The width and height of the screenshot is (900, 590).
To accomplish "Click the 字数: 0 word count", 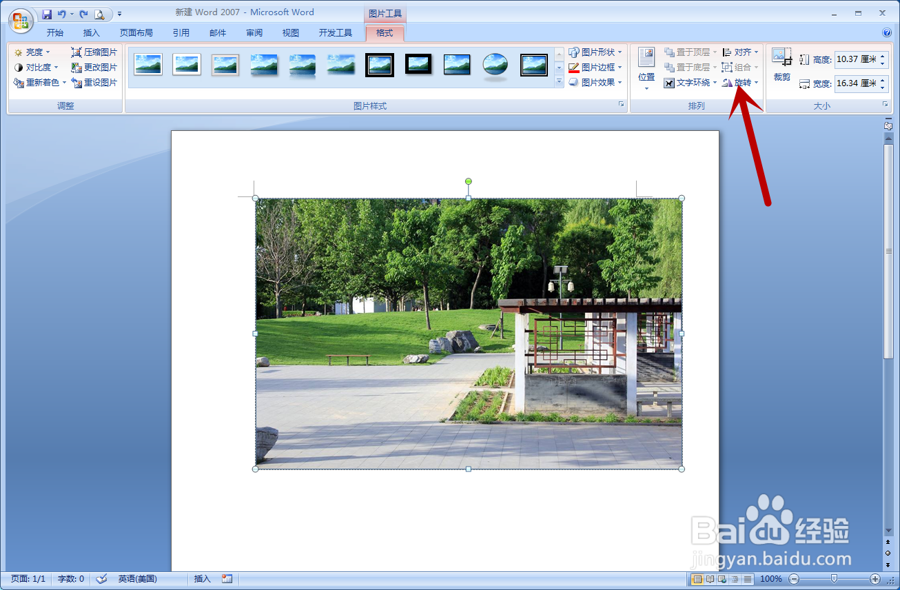I will pyautogui.click(x=71, y=579).
